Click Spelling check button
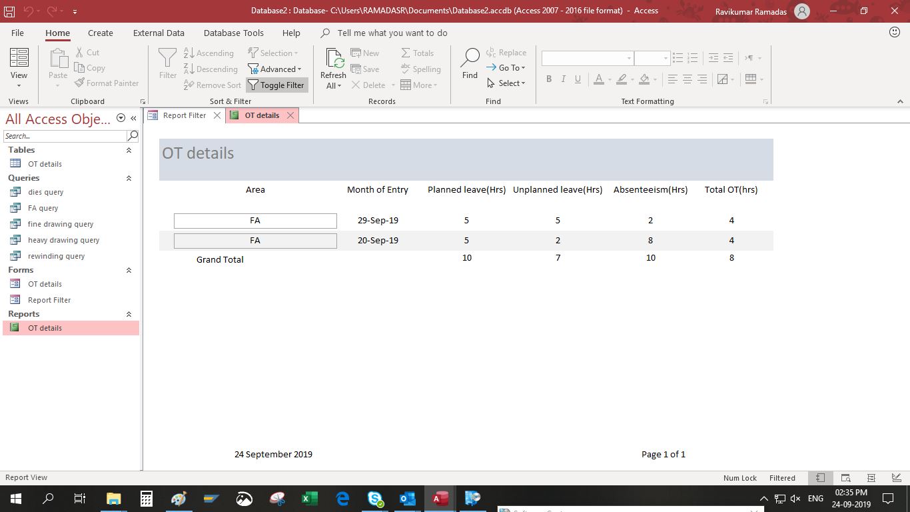Screen dimensions: 910x512 click(420, 69)
